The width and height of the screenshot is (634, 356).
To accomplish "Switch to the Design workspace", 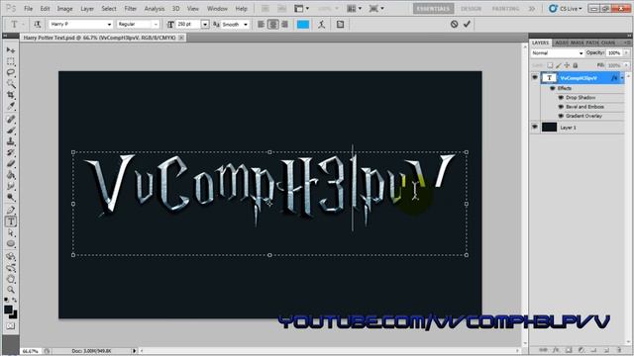I will 472,9.
